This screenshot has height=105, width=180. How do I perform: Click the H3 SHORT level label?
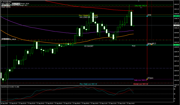pyautogui.click(x=89, y=46)
